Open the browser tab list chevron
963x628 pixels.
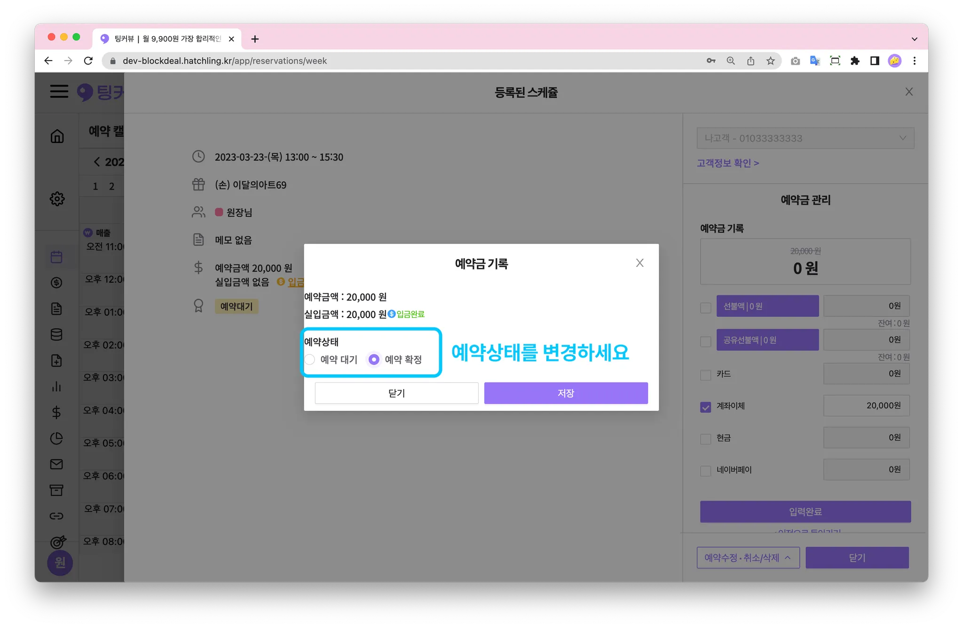[914, 39]
